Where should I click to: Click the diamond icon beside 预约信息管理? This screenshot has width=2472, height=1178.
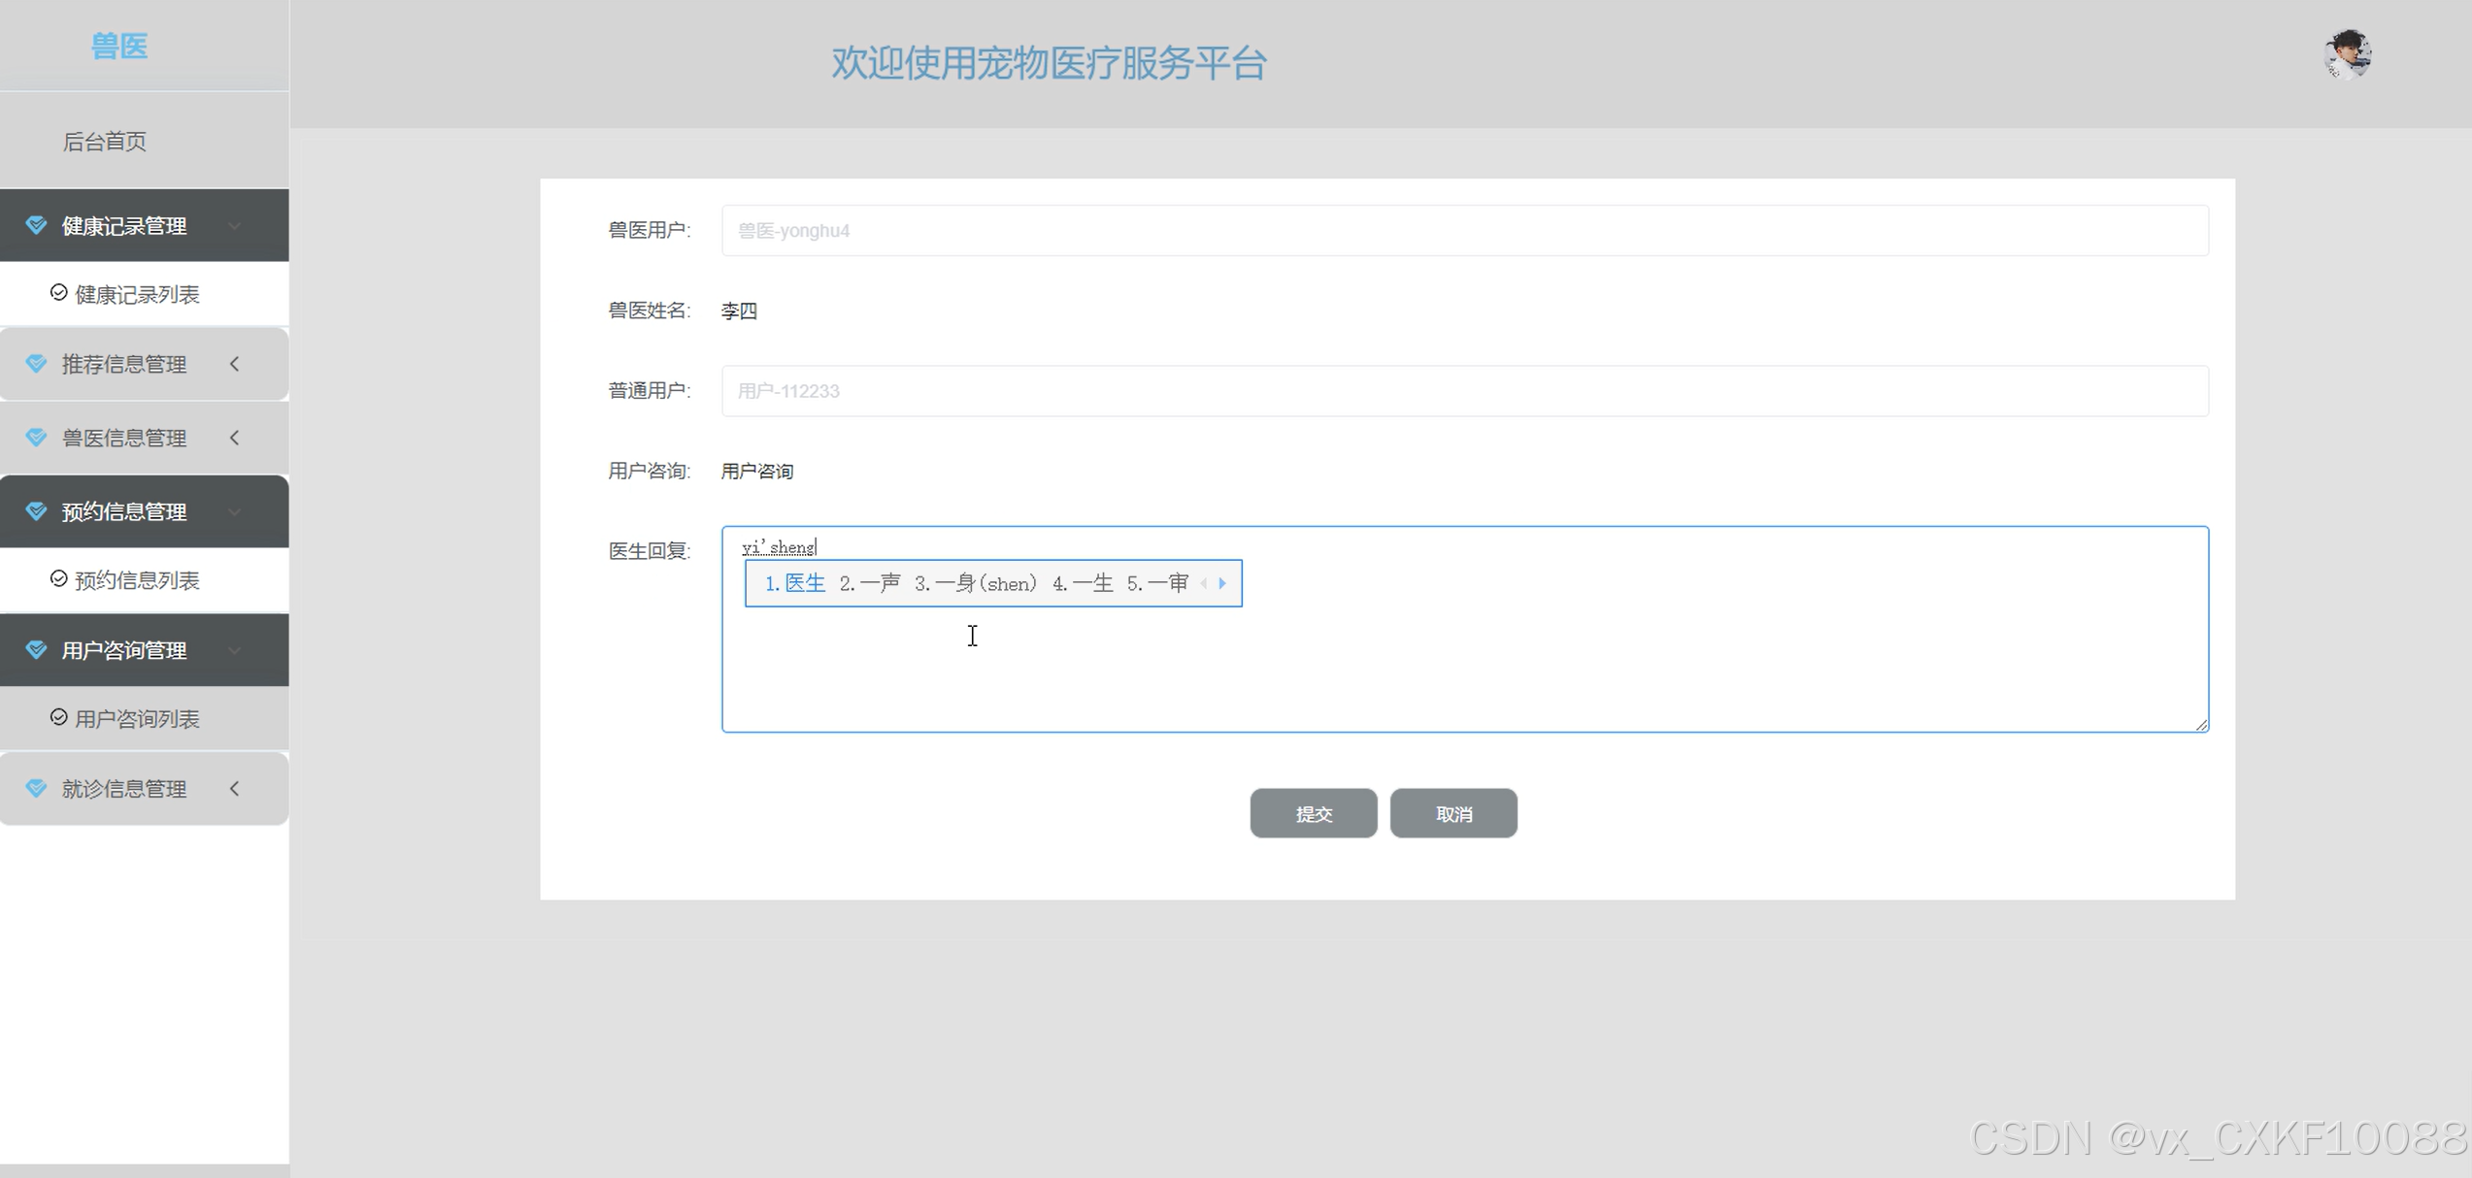[x=36, y=511]
